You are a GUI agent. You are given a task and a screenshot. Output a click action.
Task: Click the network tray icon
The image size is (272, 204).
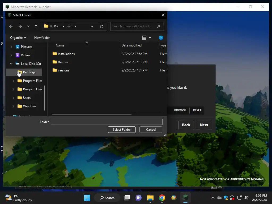pos(239,198)
